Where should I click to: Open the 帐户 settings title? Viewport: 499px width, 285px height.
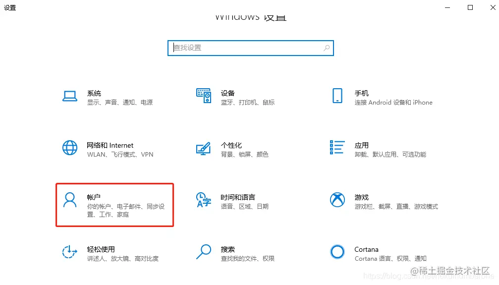pos(94,197)
